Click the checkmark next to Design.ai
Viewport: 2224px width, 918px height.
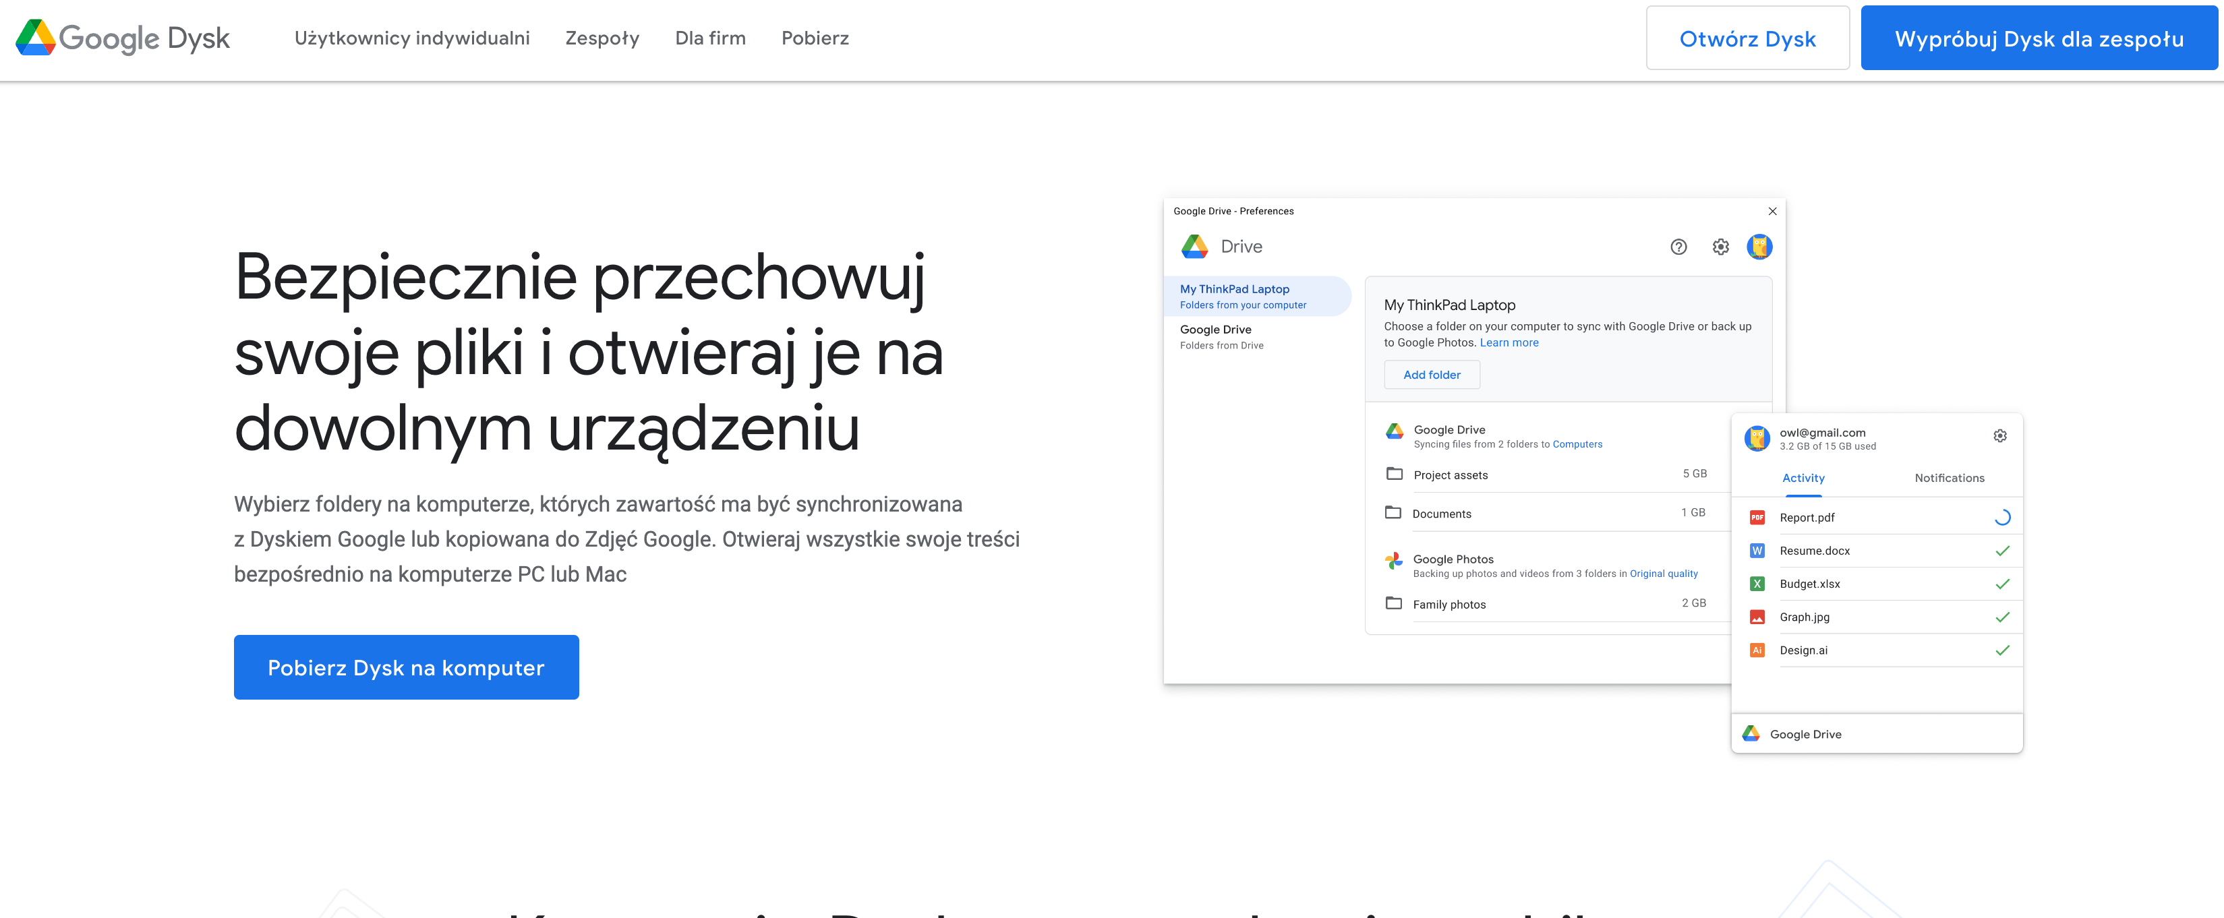pyautogui.click(x=2002, y=650)
